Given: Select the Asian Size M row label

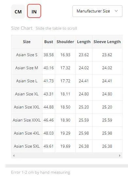Looking at the screenshot, I should [27, 68].
